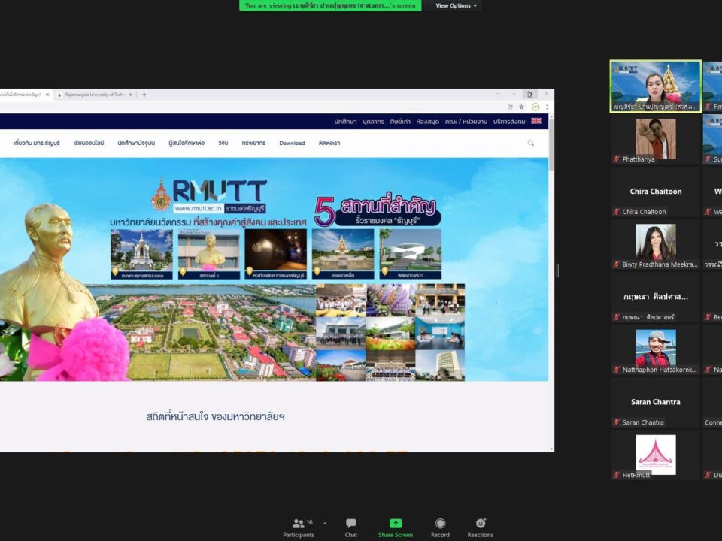Image resolution: width=722 pixels, height=541 pixels.
Task: Click the www.rmutt.ac.th address in the banner
Action: (199, 208)
